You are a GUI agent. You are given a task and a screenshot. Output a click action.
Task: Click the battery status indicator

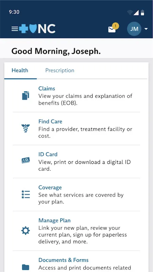tap(142, 13)
